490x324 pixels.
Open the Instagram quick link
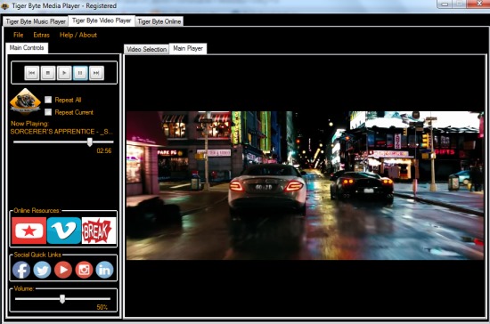(x=84, y=270)
